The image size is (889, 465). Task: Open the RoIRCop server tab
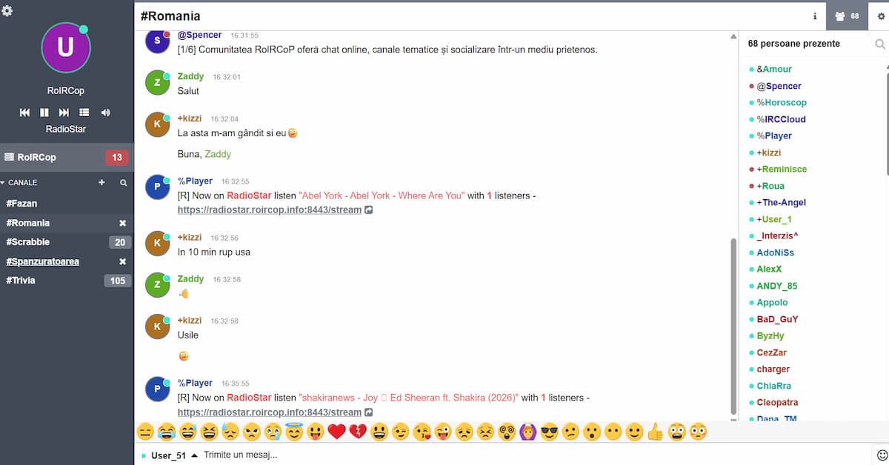pyautogui.click(x=67, y=157)
